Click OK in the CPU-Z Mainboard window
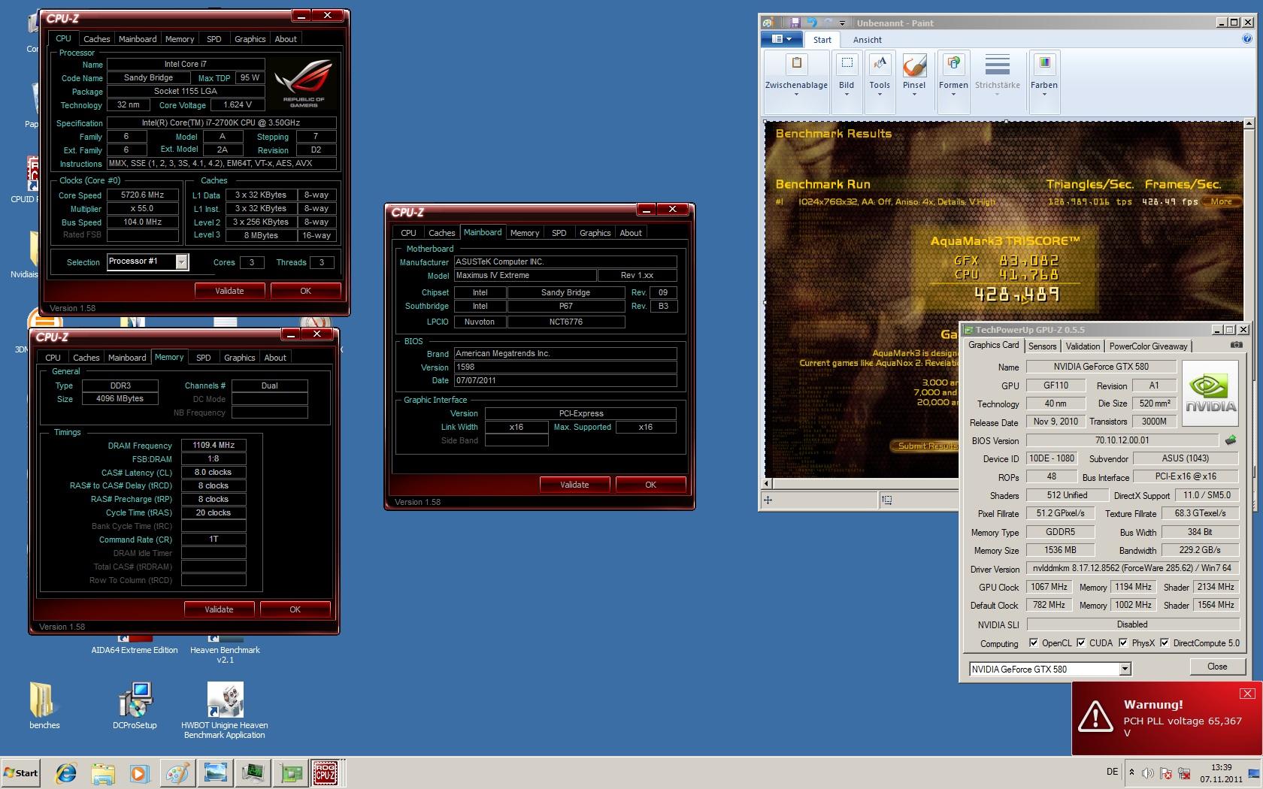This screenshot has height=789, width=1263. coord(650,485)
